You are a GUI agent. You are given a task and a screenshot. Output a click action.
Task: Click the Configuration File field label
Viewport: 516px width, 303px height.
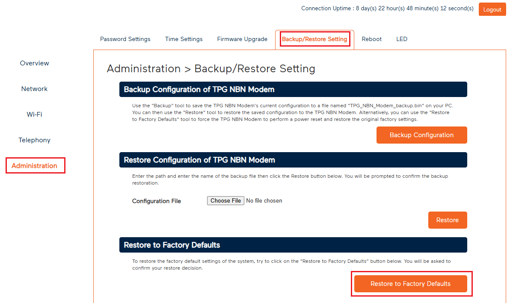click(x=156, y=201)
